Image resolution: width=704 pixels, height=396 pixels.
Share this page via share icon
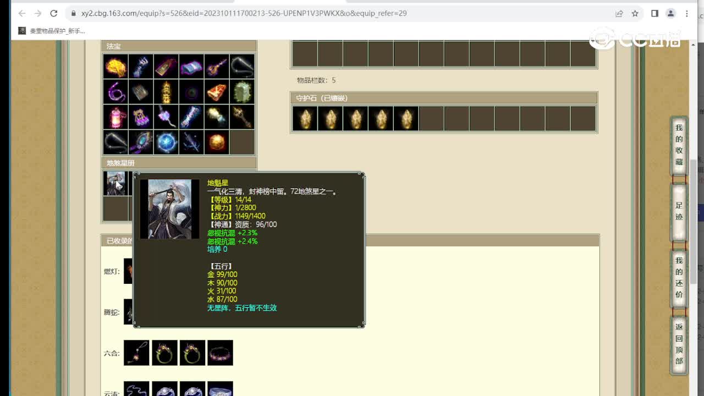pyautogui.click(x=619, y=13)
